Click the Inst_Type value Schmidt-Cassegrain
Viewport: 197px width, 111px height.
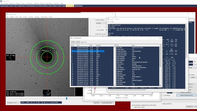[137, 80]
